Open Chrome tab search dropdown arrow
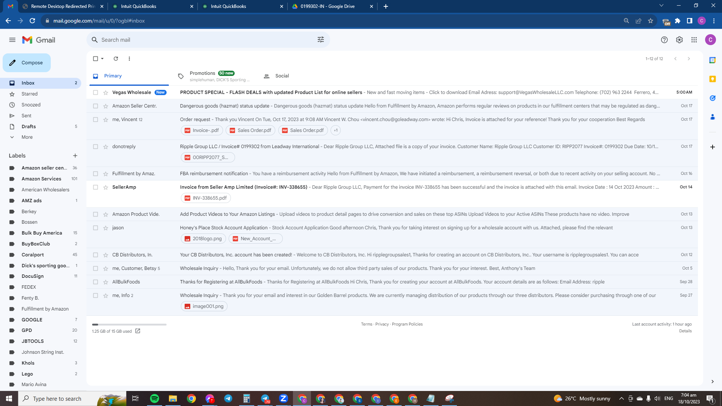This screenshot has width=722, height=406. pyautogui.click(x=661, y=6)
